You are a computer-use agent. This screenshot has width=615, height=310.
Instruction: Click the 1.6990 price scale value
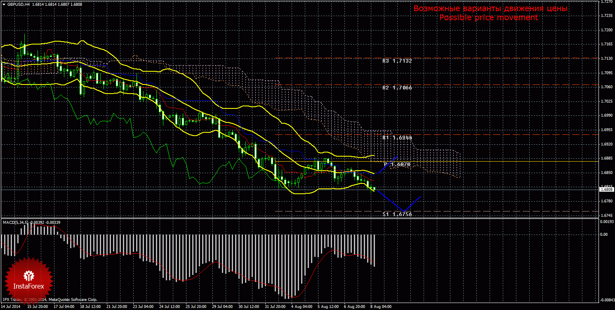click(x=607, y=116)
